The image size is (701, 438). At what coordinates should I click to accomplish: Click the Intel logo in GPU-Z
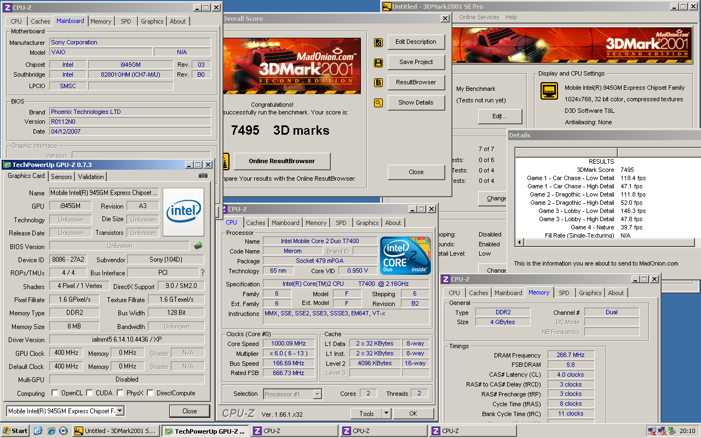click(x=183, y=212)
